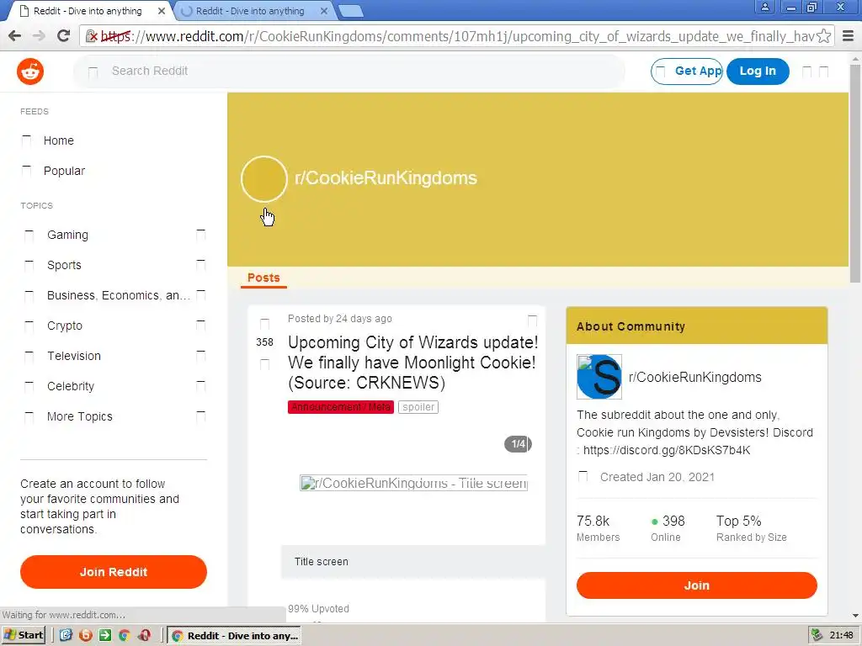Viewport: 862px width, 646px height.
Task: Open the Chrome profile person button
Action: pos(764,7)
